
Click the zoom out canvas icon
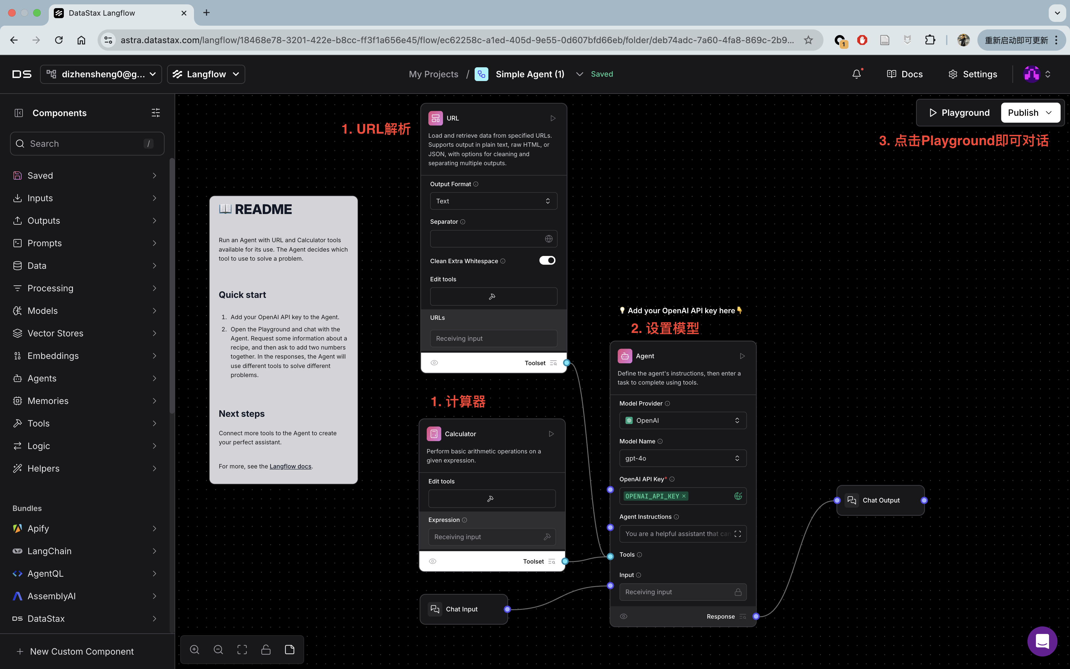(x=218, y=650)
